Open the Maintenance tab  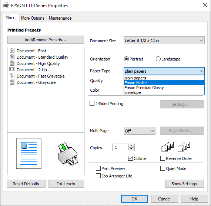click(60, 18)
